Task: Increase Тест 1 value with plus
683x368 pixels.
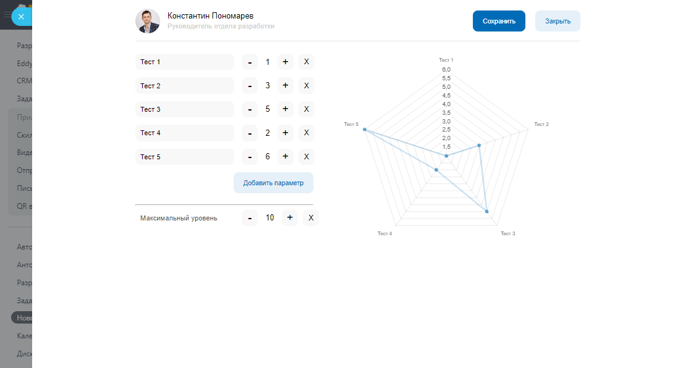Action: (x=285, y=62)
